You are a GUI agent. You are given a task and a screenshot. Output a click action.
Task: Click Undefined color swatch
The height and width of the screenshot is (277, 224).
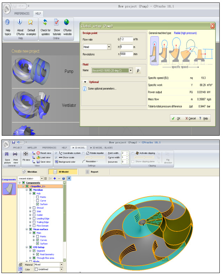(x=36, y=270)
